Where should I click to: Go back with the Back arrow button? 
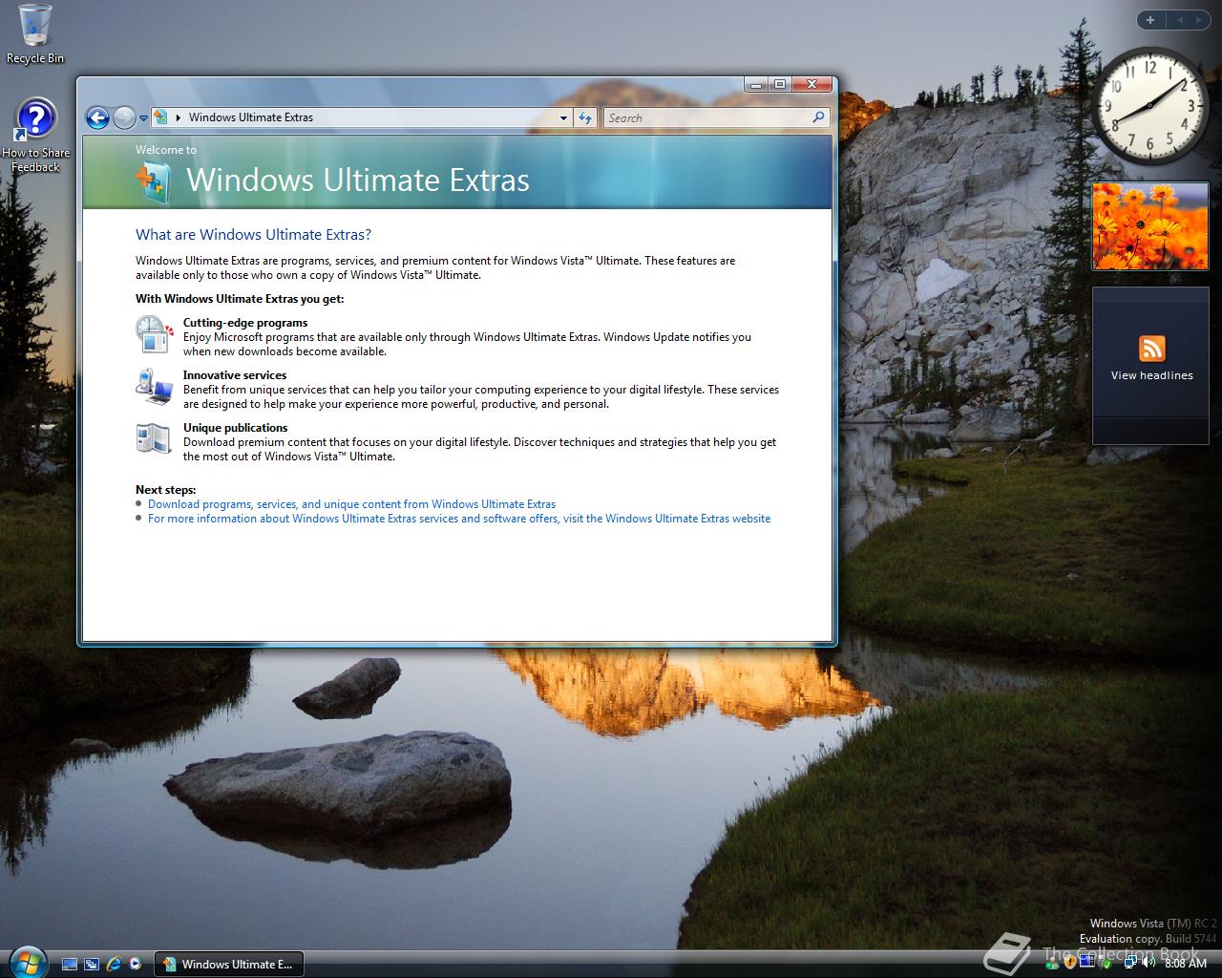(x=97, y=117)
